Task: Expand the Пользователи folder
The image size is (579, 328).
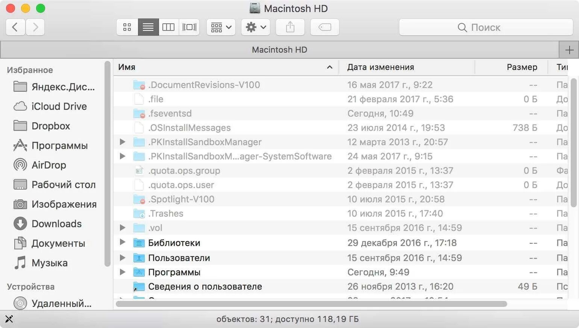Action: (123, 258)
